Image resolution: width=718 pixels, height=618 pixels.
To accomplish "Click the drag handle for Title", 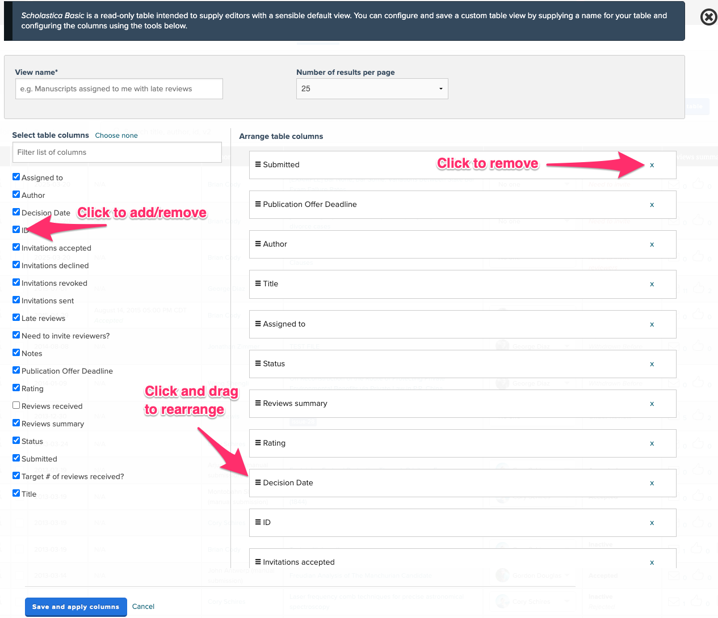I will (258, 283).
